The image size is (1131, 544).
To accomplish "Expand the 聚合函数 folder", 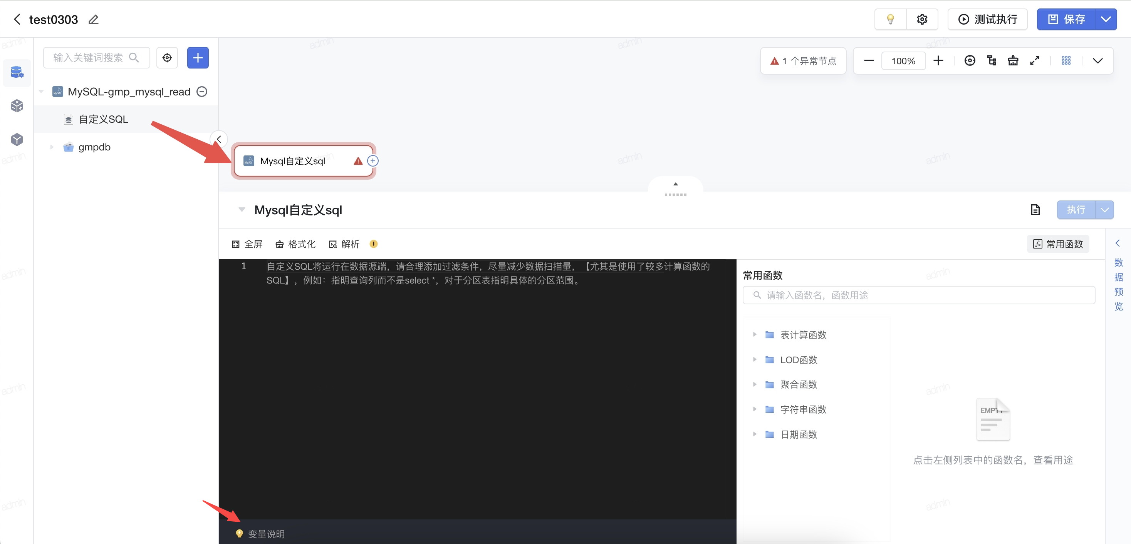I will point(754,384).
